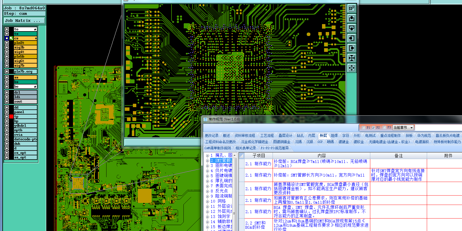Screen dimensions: 462x231
Task: Expand tree item 4 负片电镀
Action: 207,171
